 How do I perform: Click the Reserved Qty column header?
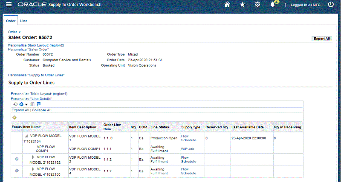(217, 127)
